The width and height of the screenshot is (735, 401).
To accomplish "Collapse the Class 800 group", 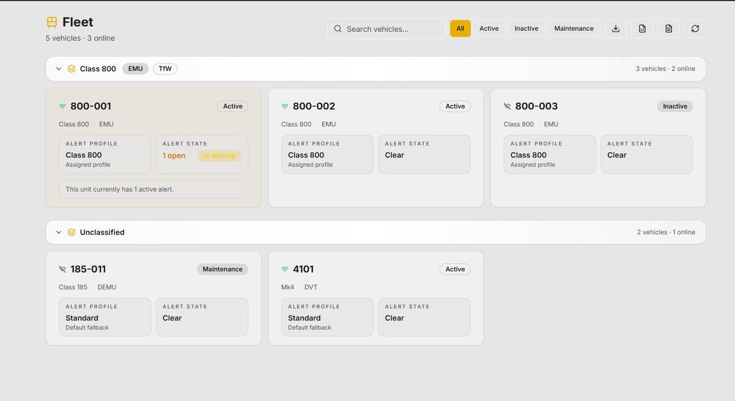I will (59, 69).
